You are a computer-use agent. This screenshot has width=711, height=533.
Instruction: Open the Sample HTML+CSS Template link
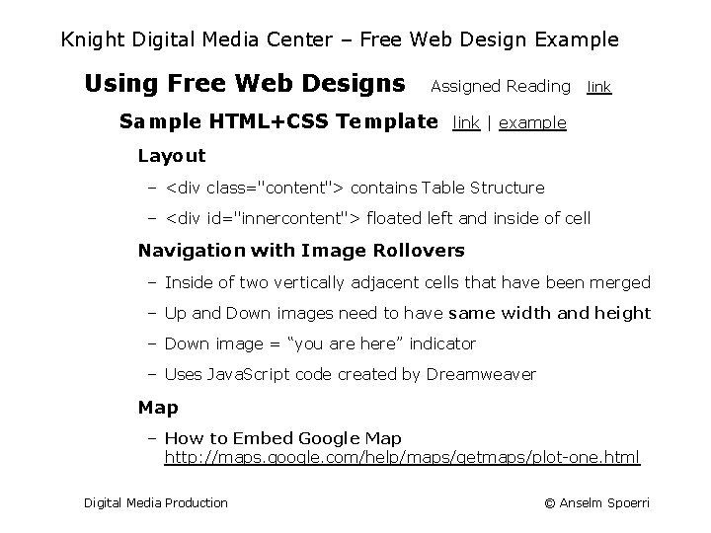(x=466, y=122)
